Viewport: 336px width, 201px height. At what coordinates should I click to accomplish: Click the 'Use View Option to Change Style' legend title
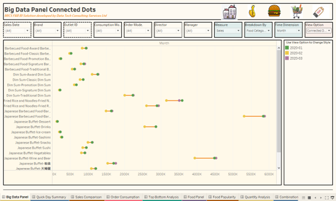[x=308, y=42]
